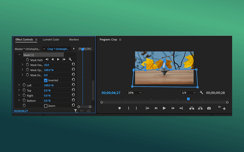Screen dimensions: 244x152
Task: Expand the Bottom crop property
Action: [19, 100]
